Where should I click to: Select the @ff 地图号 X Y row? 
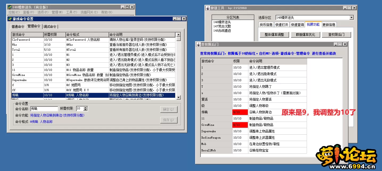tap(93, 90)
